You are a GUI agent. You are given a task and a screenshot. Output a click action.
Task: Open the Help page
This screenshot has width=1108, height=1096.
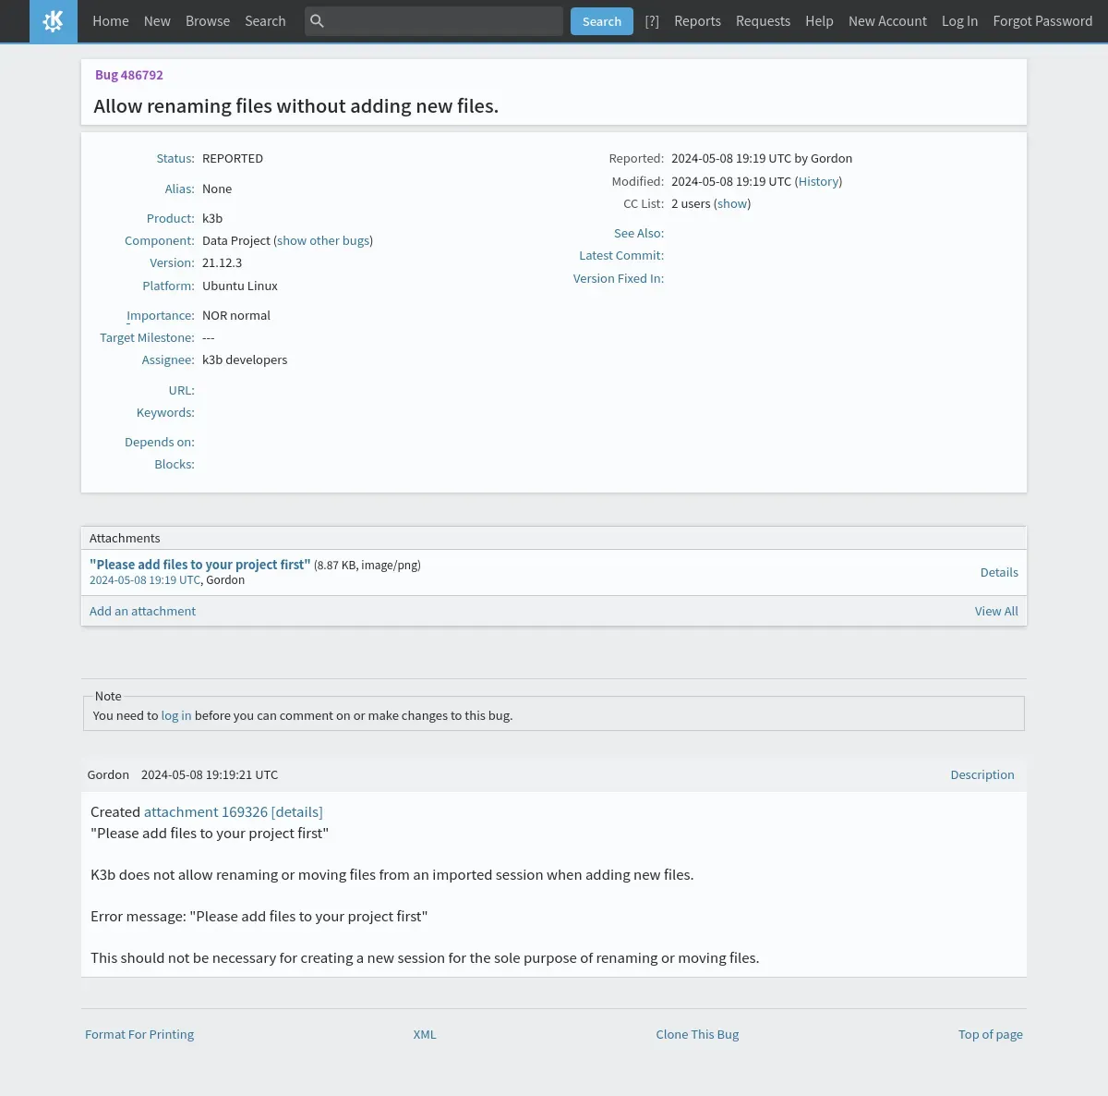click(x=819, y=20)
